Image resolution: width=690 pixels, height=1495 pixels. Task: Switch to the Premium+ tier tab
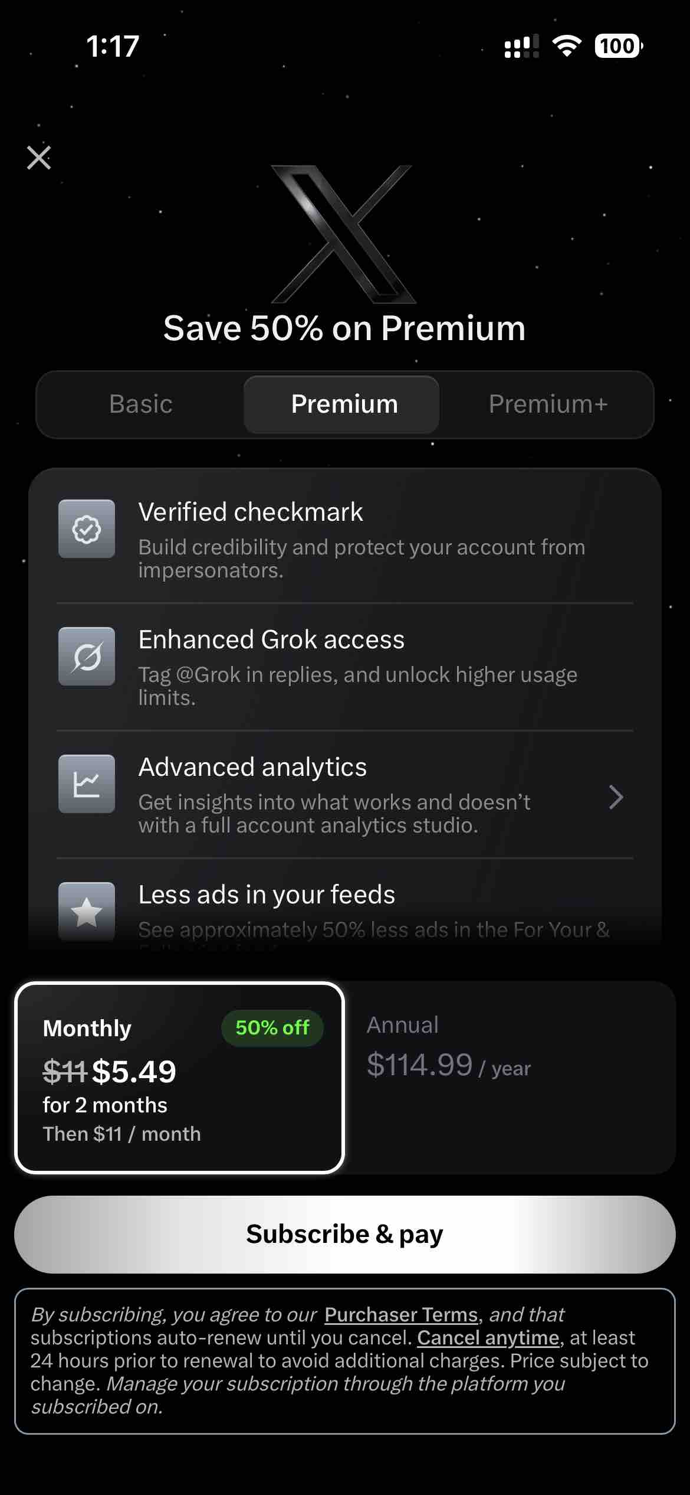pyautogui.click(x=548, y=404)
